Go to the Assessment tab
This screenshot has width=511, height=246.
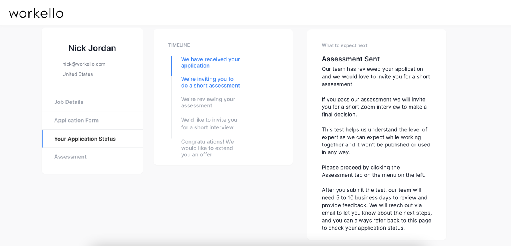pyautogui.click(x=70, y=157)
